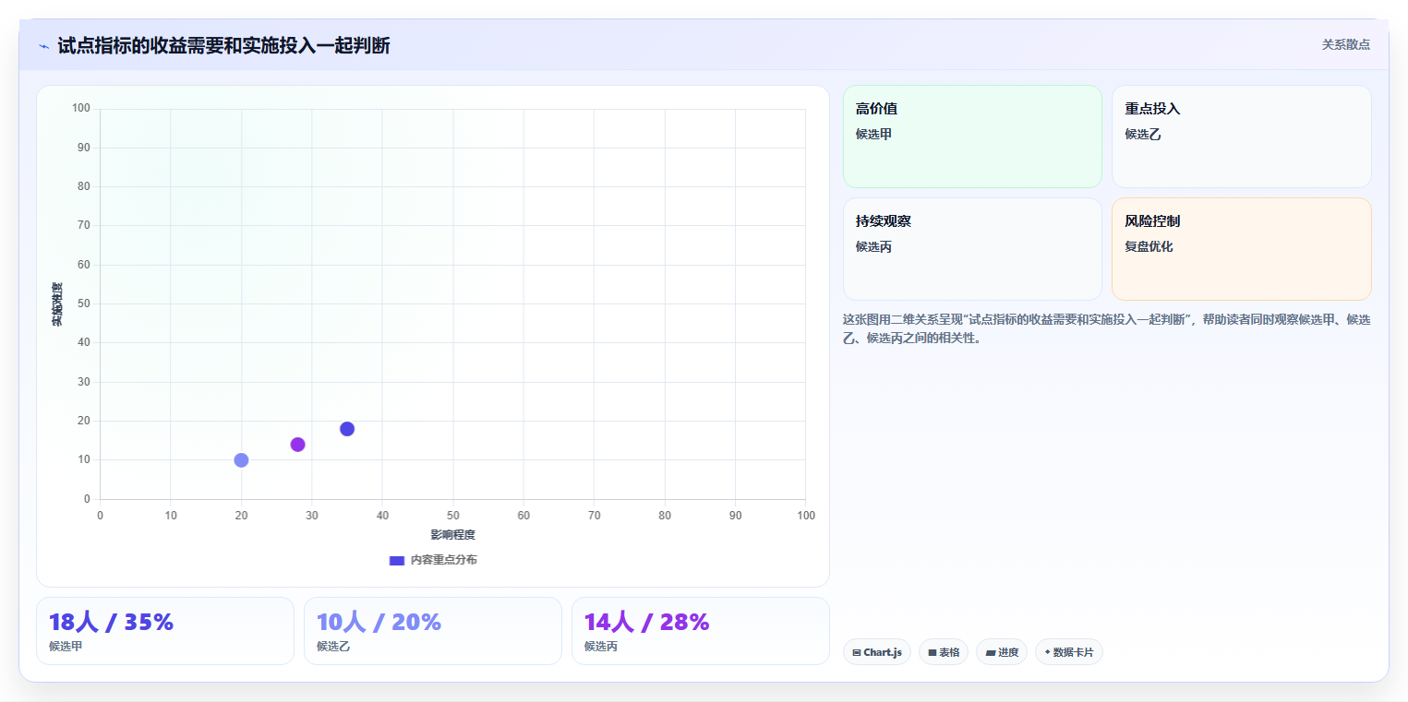Click the 数据卡片 tag chip
This screenshot has height=702, width=1408.
click(x=1068, y=652)
